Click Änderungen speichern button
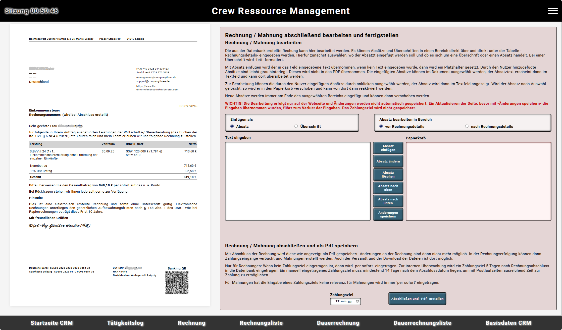 click(x=388, y=214)
